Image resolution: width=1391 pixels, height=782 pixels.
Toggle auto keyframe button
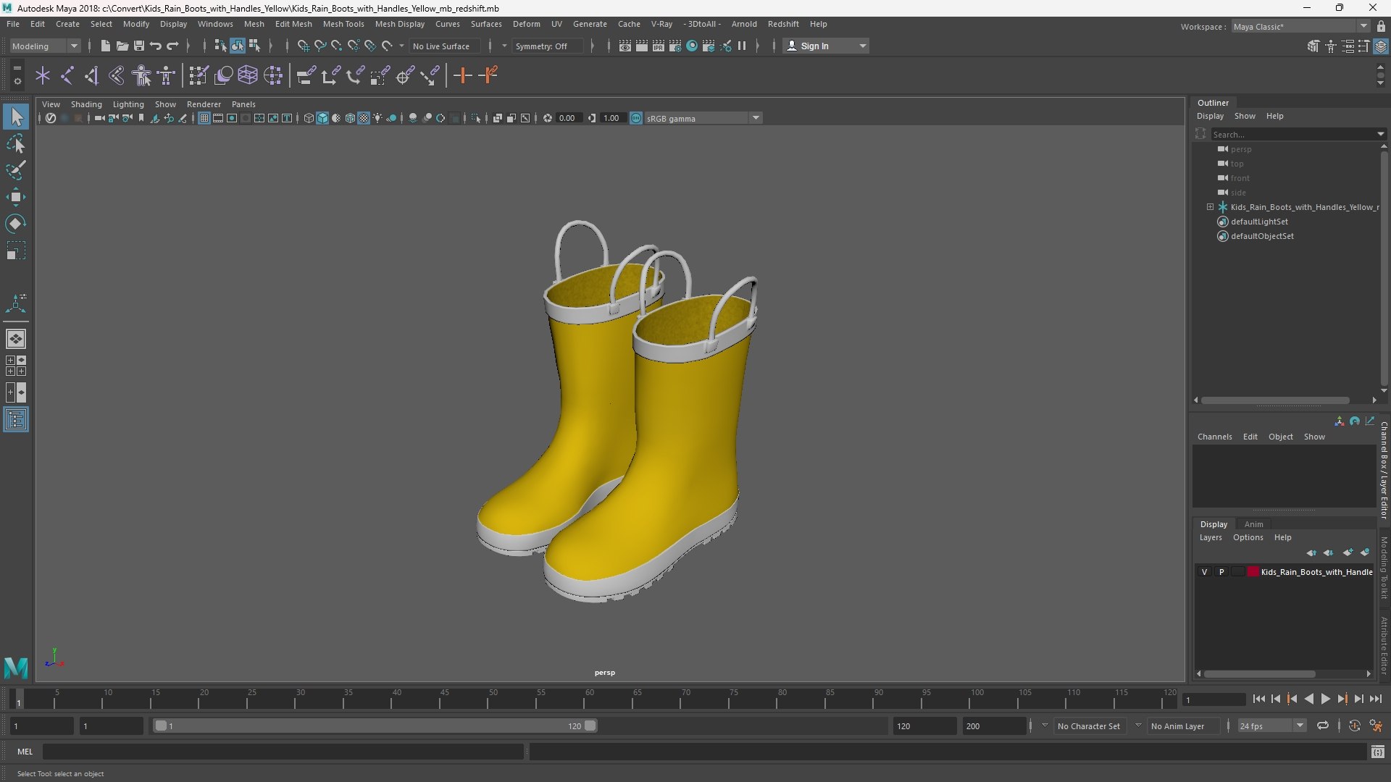1354,726
